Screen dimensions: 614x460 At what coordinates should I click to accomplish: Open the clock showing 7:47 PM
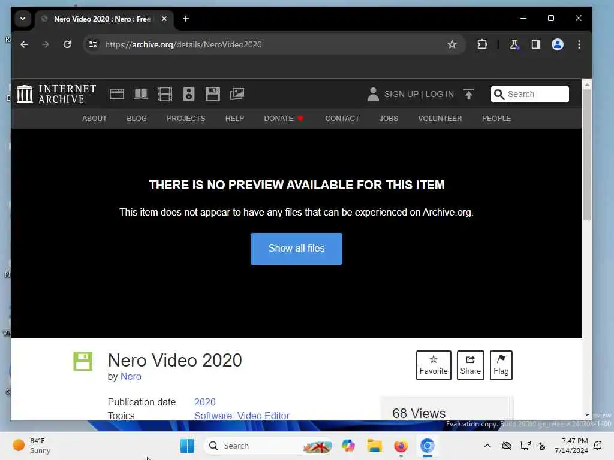(571, 446)
